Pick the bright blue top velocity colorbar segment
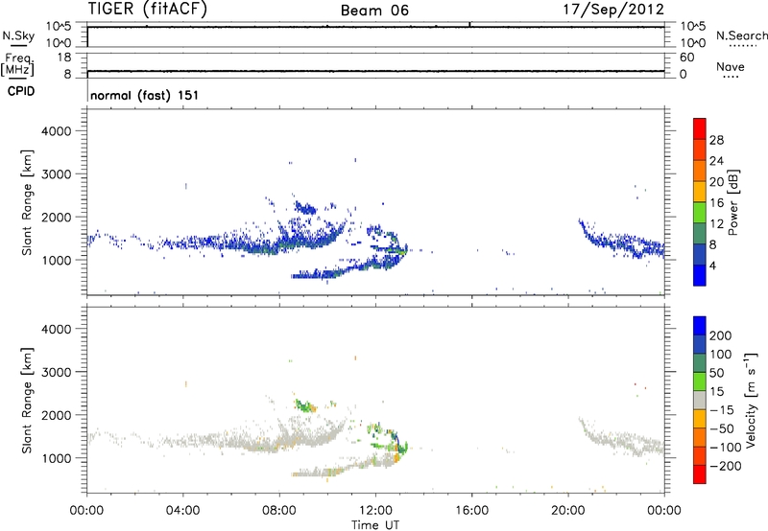Viewport: 768px width, 531px height. pyautogui.click(x=700, y=326)
